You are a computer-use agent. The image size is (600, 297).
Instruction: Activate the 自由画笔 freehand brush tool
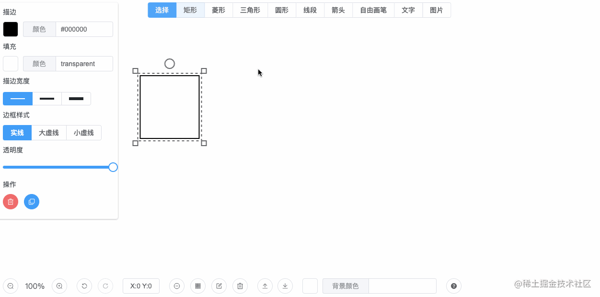coord(373,10)
